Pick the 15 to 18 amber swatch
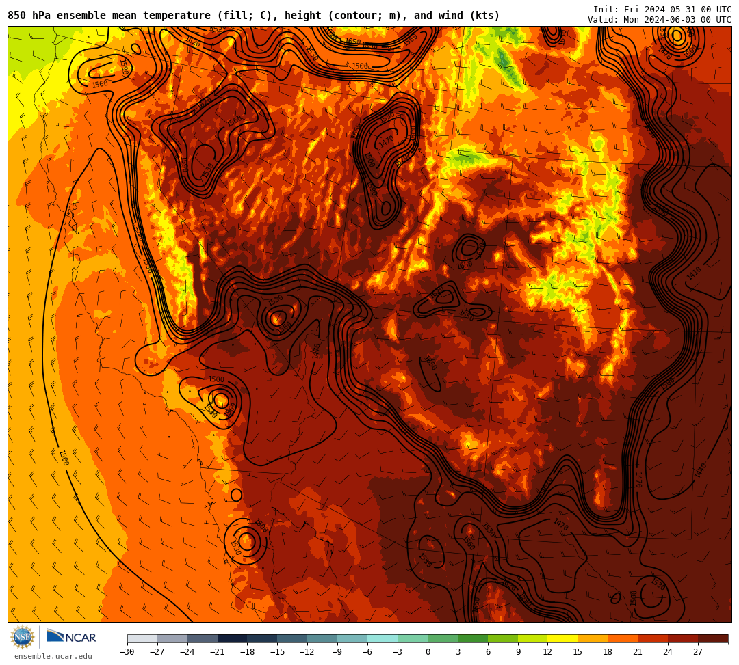Image resolution: width=739 pixels, height=665 pixels. [x=593, y=638]
